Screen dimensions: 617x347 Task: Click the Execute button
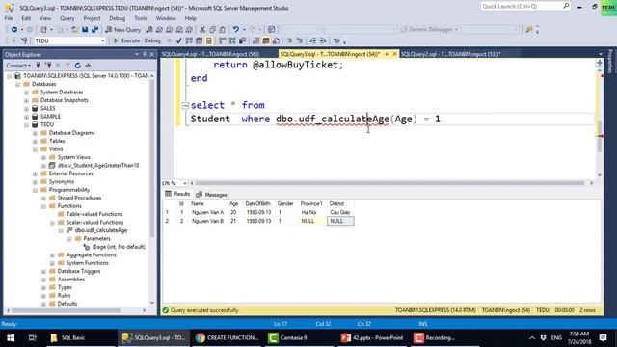[x=126, y=40]
